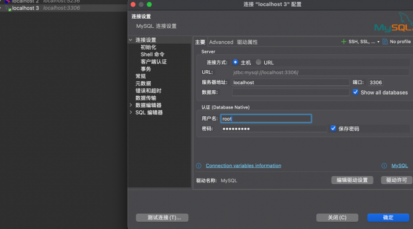Open the SSH, SSL dropdown arrow
Image resolution: width=413 pixels, height=229 pixels.
point(378,42)
